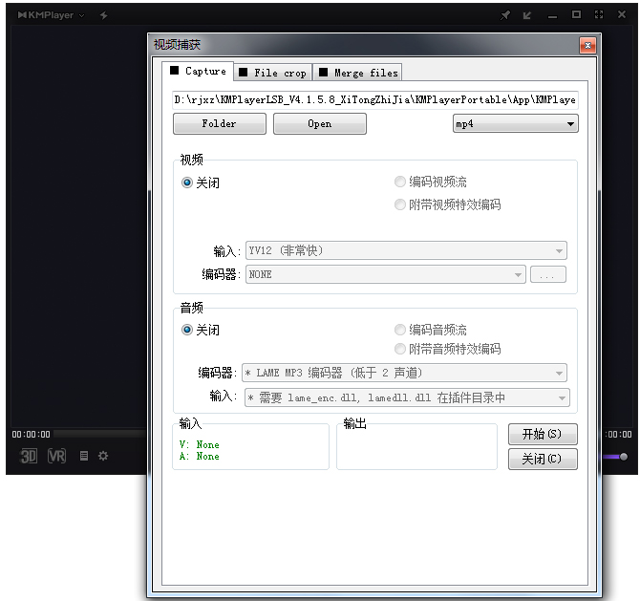640x601 pixels.
Task: Open the playlist icon beside VR
Action: (x=84, y=457)
